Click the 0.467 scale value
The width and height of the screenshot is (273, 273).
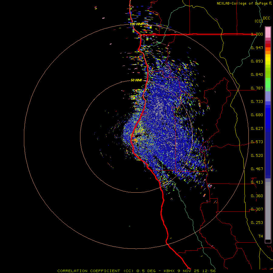pyautogui.click(x=257, y=169)
